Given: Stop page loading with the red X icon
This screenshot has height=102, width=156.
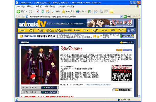Looking at the screenshot, I should [x=38, y=12].
